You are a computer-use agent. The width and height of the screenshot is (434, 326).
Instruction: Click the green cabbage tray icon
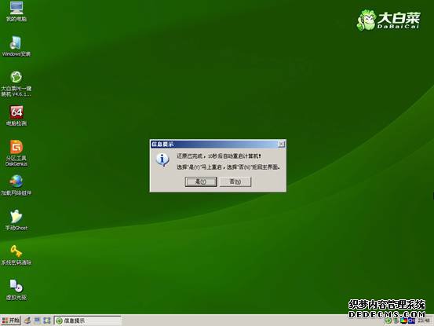tap(388, 321)
